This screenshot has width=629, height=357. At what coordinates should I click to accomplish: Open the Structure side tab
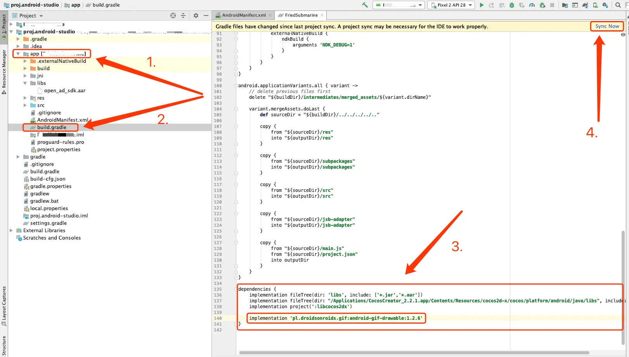pos(4,346)
